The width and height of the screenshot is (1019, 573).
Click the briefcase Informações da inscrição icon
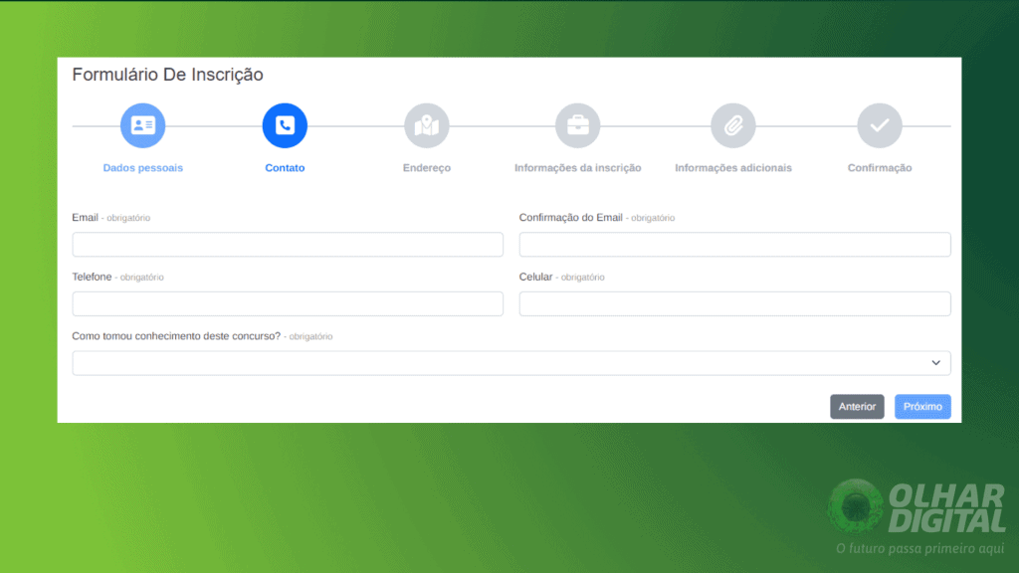(578, 125)
